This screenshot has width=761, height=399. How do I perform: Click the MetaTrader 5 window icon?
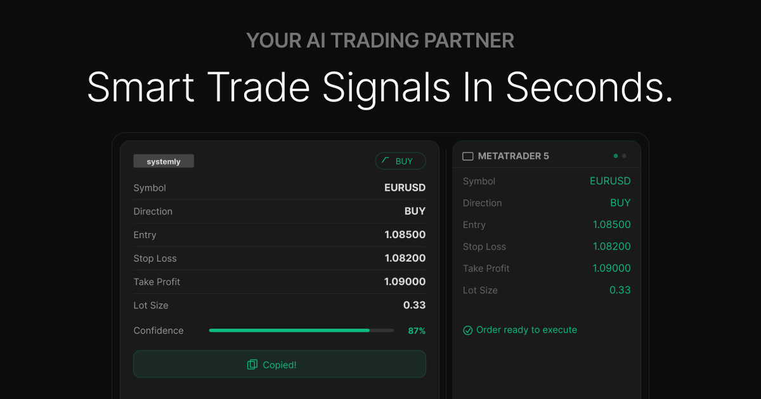468,156
